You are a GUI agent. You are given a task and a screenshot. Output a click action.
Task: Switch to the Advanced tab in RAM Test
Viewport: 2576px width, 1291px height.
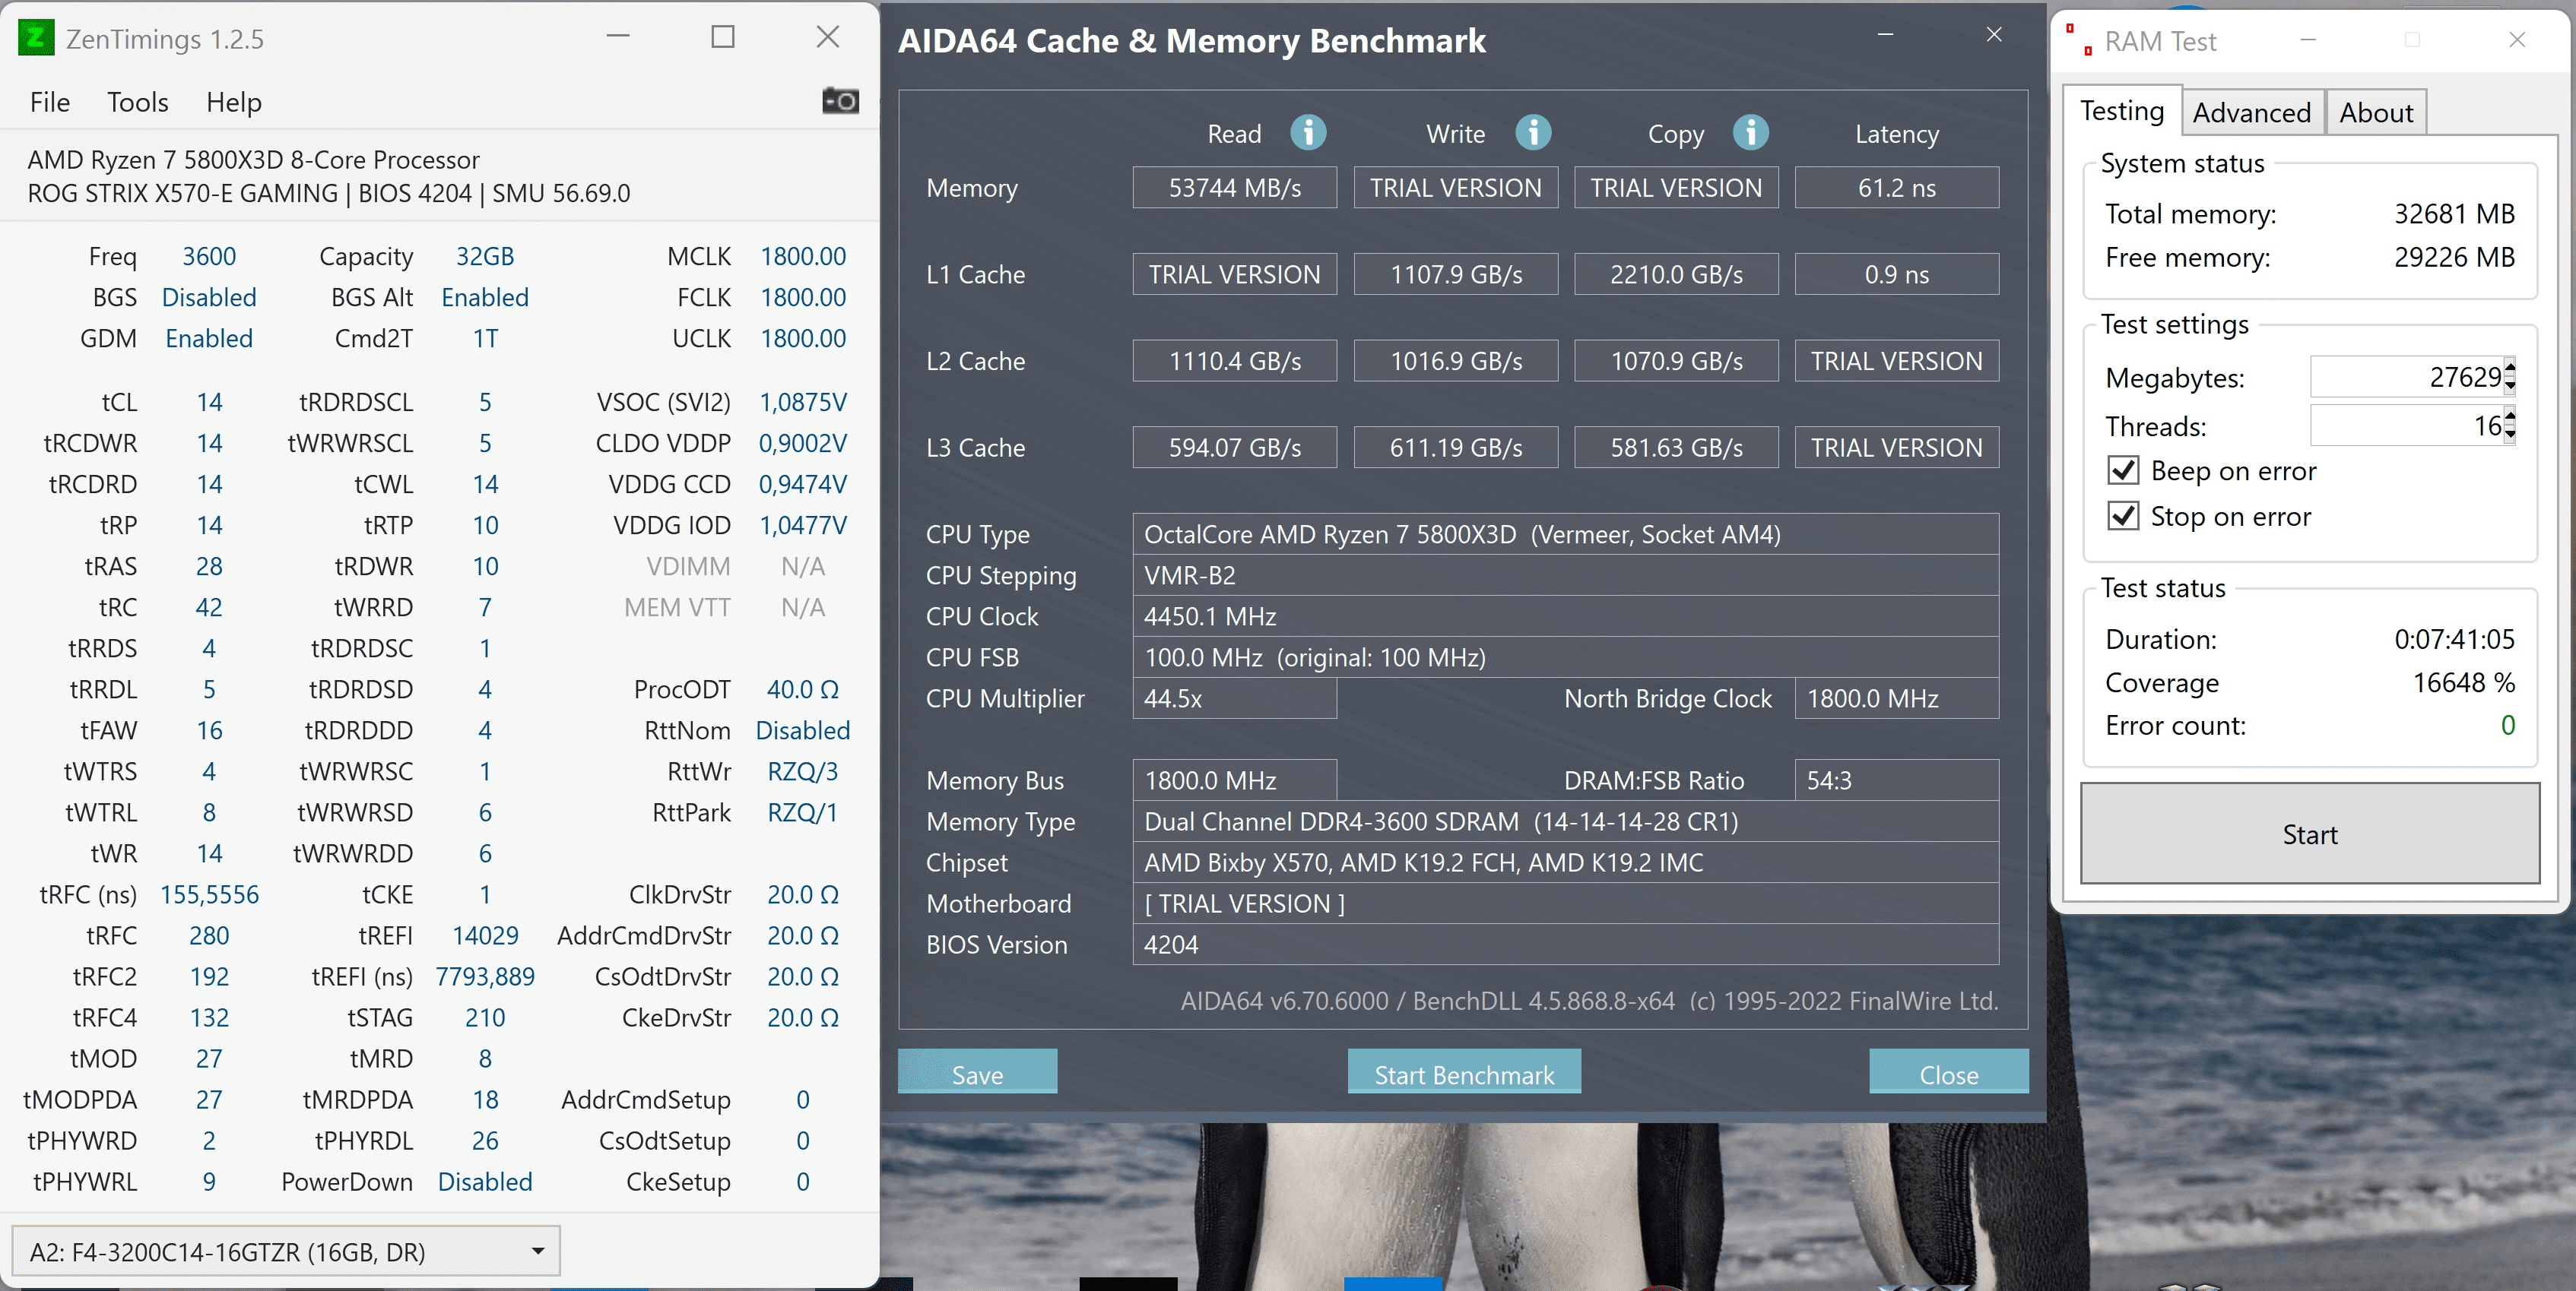(x=2252, y=113)
